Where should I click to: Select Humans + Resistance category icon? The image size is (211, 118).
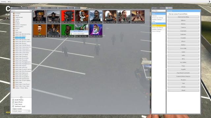[14, 25]
